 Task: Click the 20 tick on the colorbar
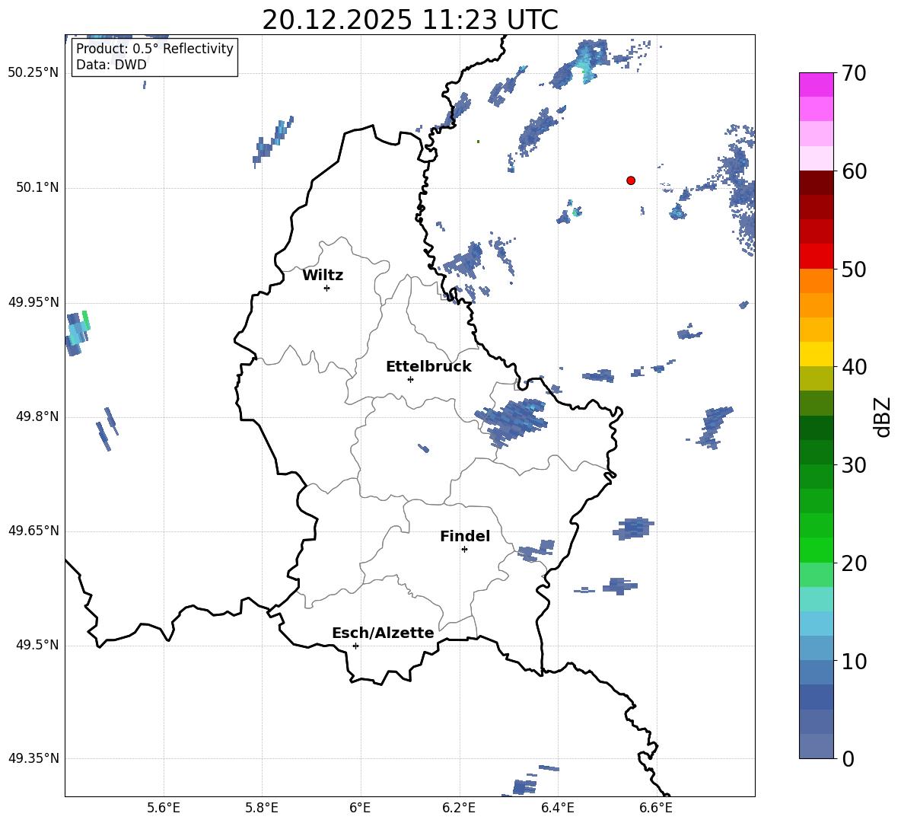[853, 563]
